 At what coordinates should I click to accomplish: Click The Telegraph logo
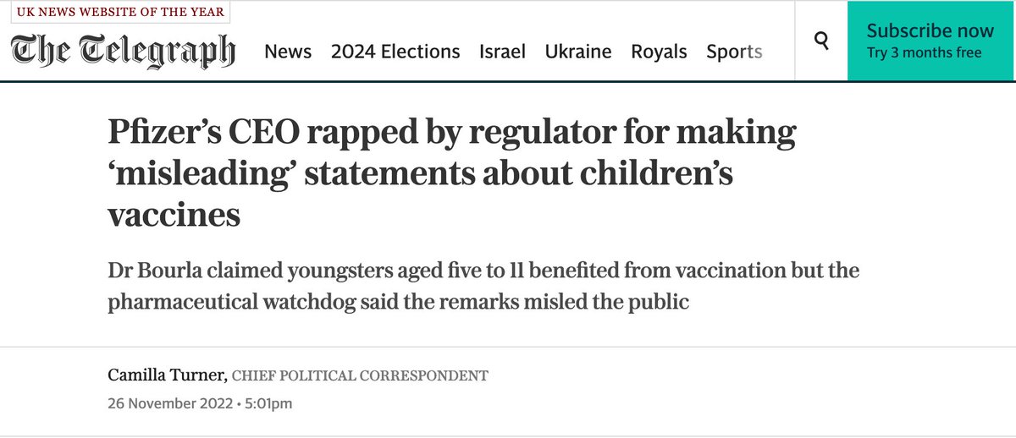pyautogui.click(x=124, y=52)
